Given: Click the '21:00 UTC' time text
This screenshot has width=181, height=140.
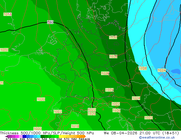Looking at the screenshot, I should pyautogui.click(x=150, y=133).
